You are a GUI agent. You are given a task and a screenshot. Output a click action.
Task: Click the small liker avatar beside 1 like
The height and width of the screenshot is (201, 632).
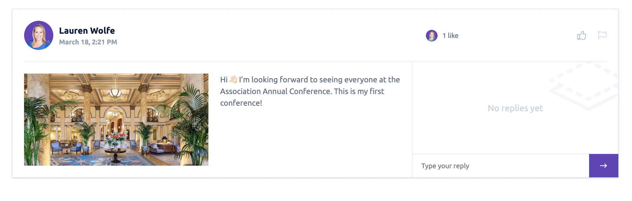click(x=432, y=36)
